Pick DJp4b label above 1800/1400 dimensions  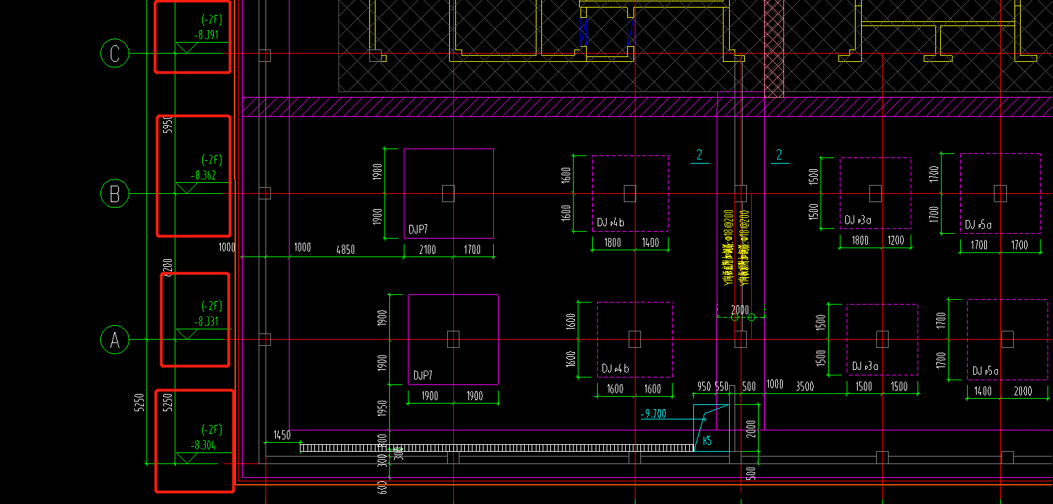611,223
